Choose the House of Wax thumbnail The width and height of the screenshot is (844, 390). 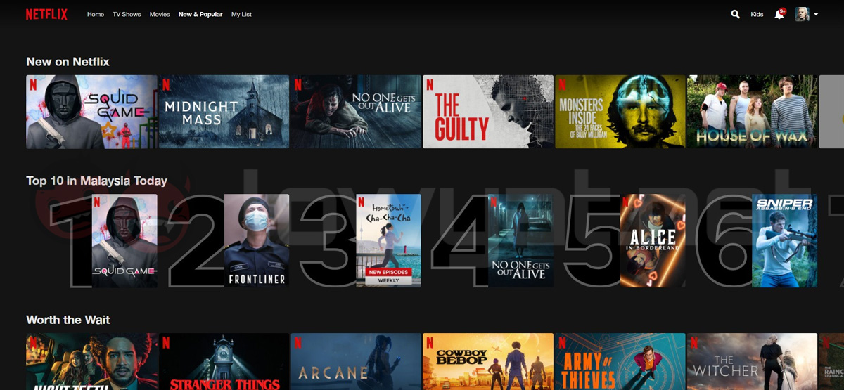(x=752, y=112)
